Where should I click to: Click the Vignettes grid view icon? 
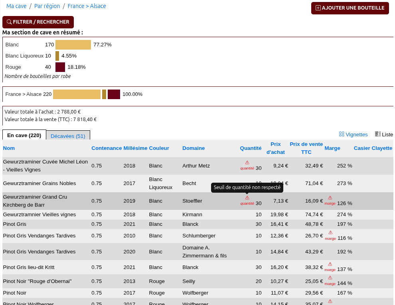click(x=342, y=134)
